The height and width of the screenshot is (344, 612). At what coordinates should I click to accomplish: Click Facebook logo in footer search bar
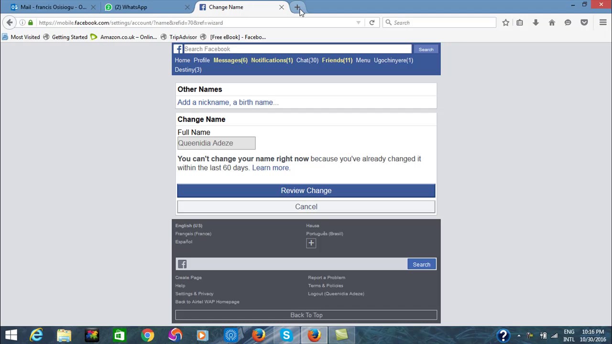pyautogui.click(x=182, y=264)
